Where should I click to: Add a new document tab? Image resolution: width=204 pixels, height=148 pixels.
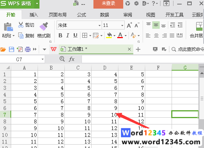[138, 49]
